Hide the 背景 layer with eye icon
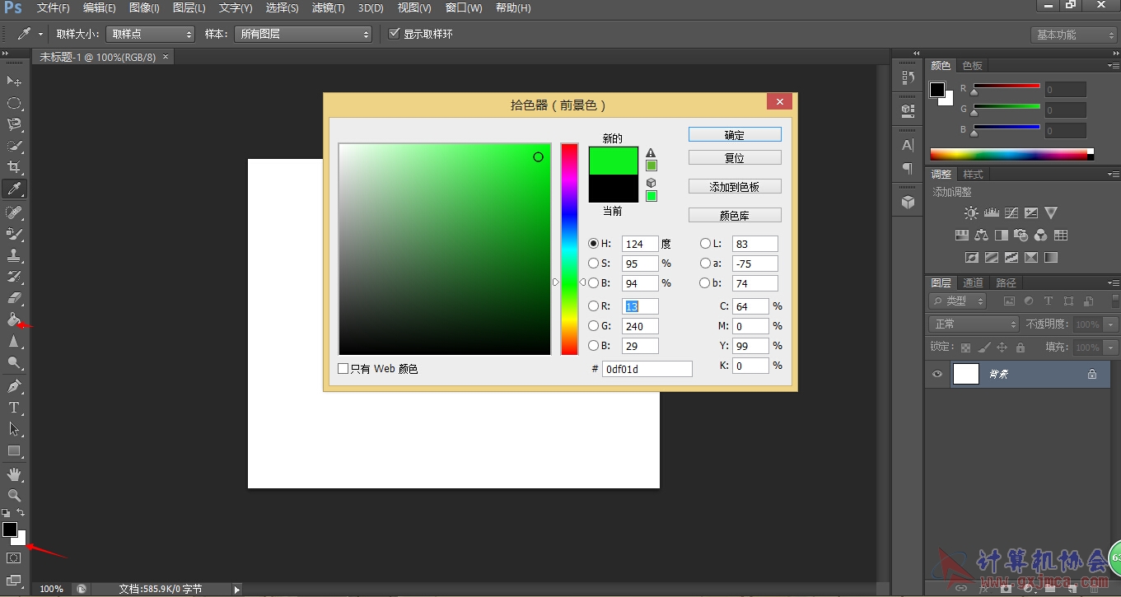The image size is (1121, 597). point(937,374)
